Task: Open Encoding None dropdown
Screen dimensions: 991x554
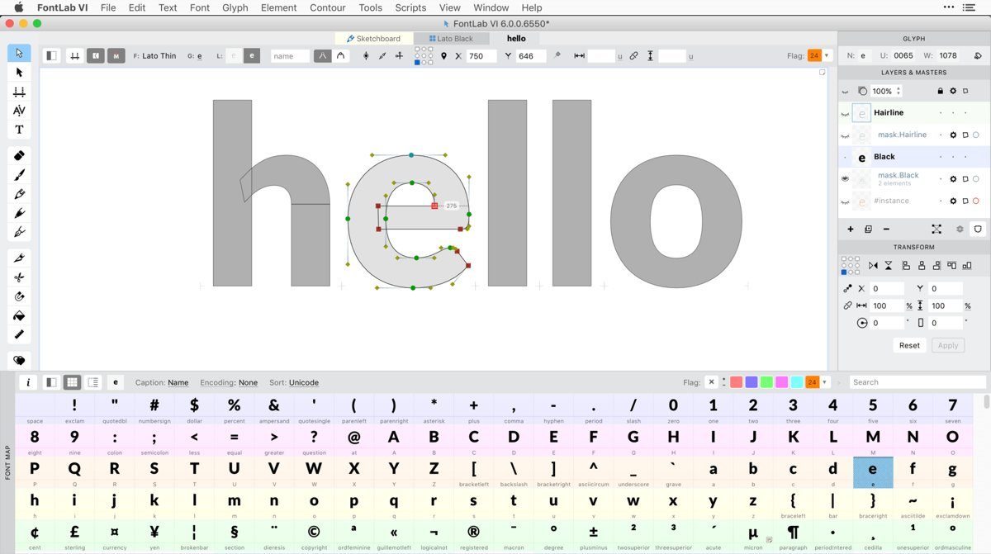Action: [x=248, y=382]
